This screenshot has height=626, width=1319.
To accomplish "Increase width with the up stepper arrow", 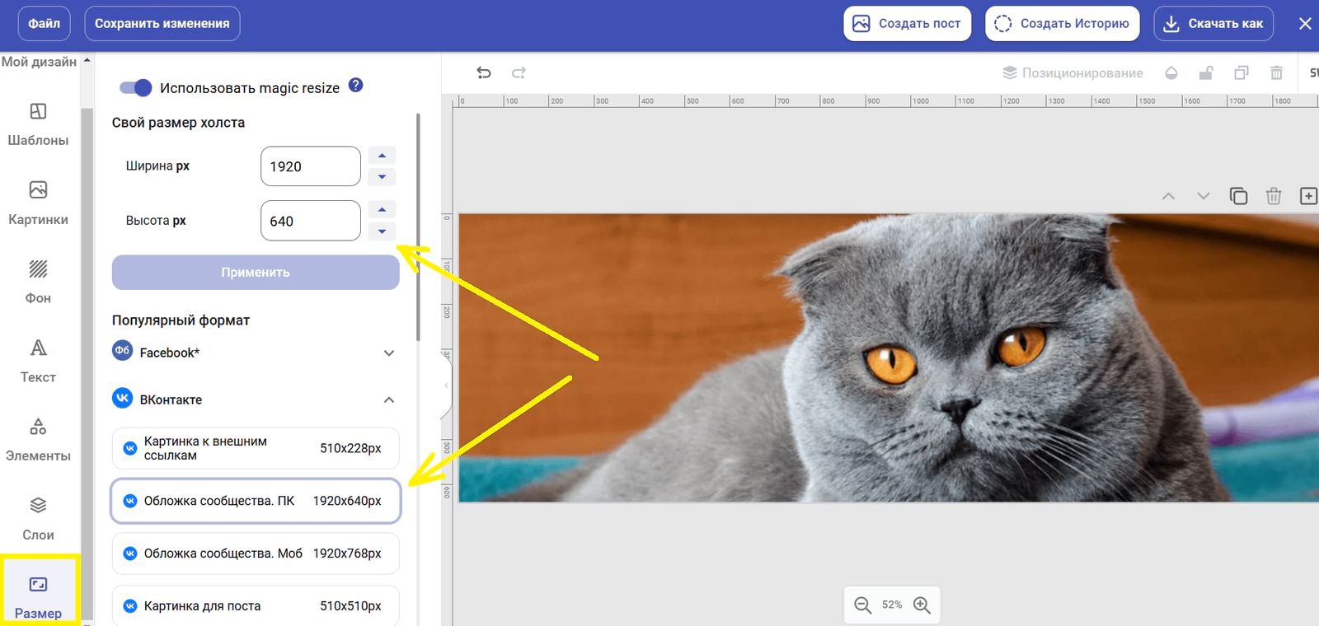I will [382, 156].
